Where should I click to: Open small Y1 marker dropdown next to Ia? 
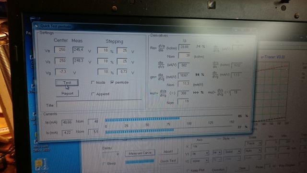click(217, 152)
